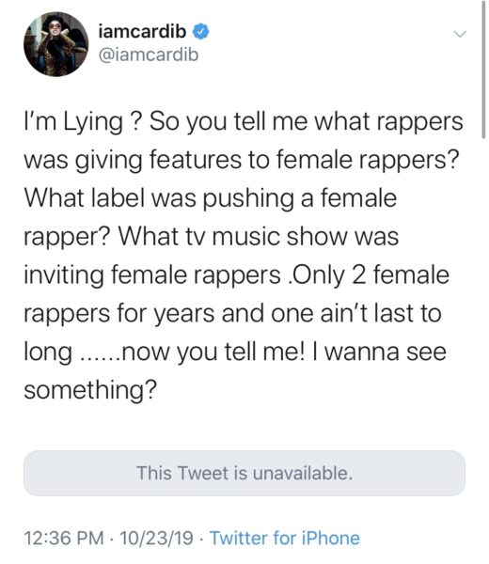Click the 10/23/19 date text
Image resolution: width=489 pixels, height=564 pixels.
click(156, 538)
